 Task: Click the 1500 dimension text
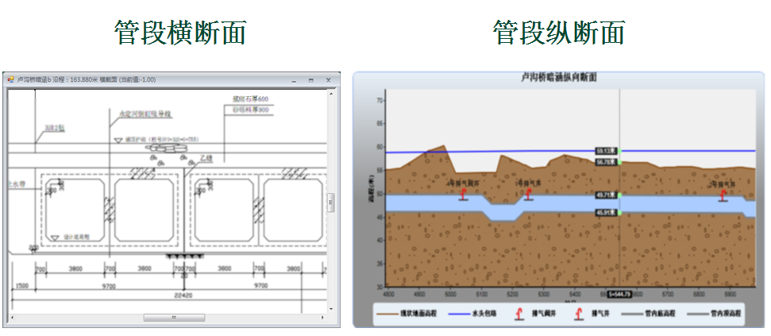coord(21,285)
